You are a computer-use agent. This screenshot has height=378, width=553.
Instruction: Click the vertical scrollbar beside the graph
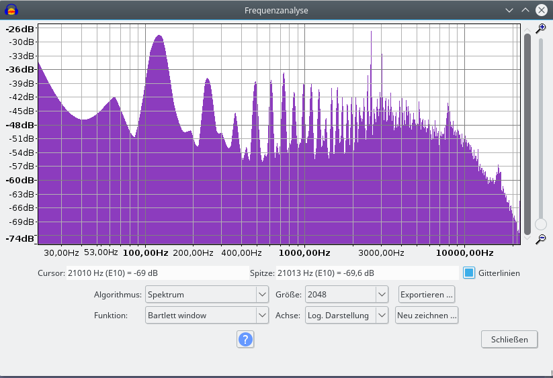tap(527, 134)
